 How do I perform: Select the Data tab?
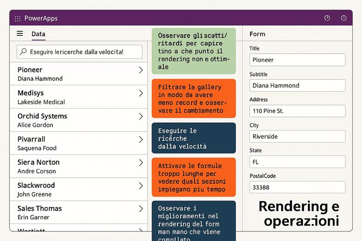click(38, 34)
